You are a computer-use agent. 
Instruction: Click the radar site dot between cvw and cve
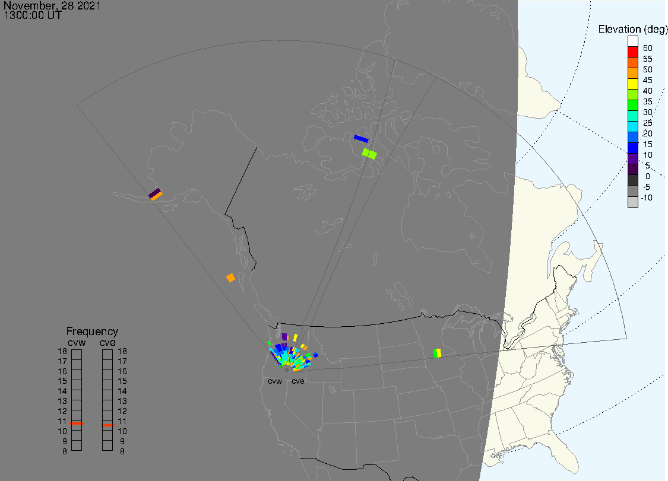(x=287, y=370)
